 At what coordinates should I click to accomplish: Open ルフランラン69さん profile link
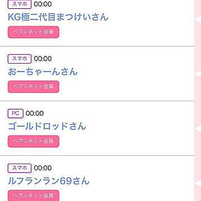coord(49,181)
